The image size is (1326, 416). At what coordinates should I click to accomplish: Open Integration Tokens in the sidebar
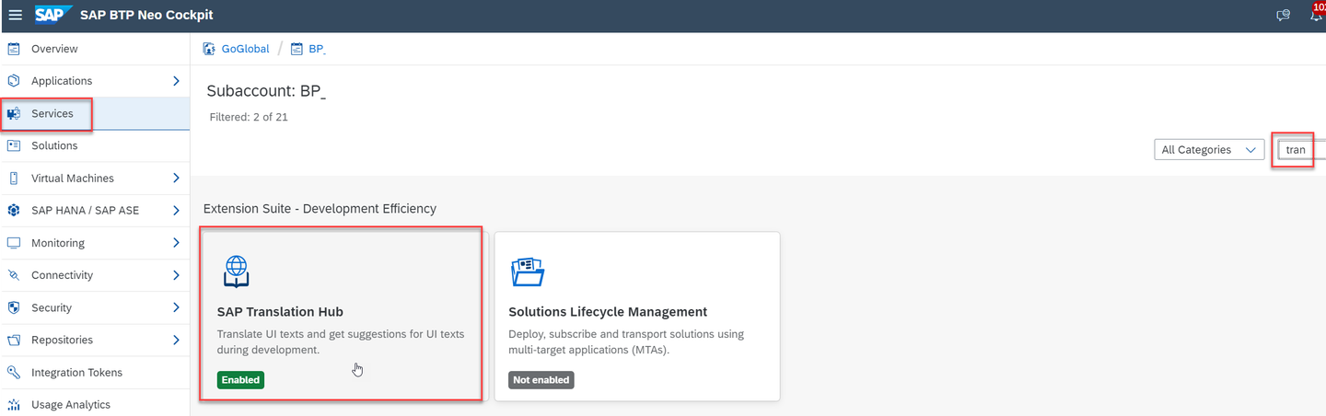pos(76,373)
